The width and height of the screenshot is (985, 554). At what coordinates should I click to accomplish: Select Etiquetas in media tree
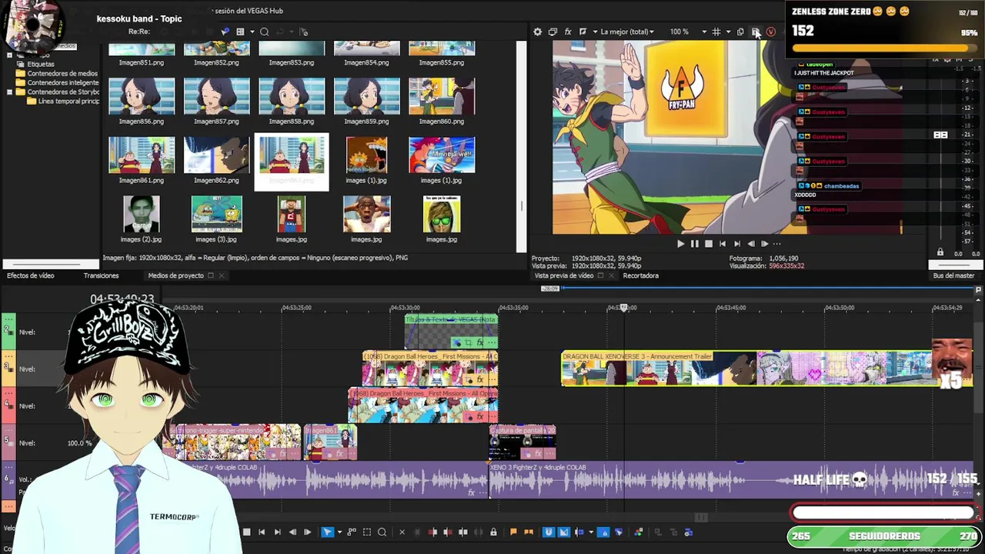coord(41,64)
